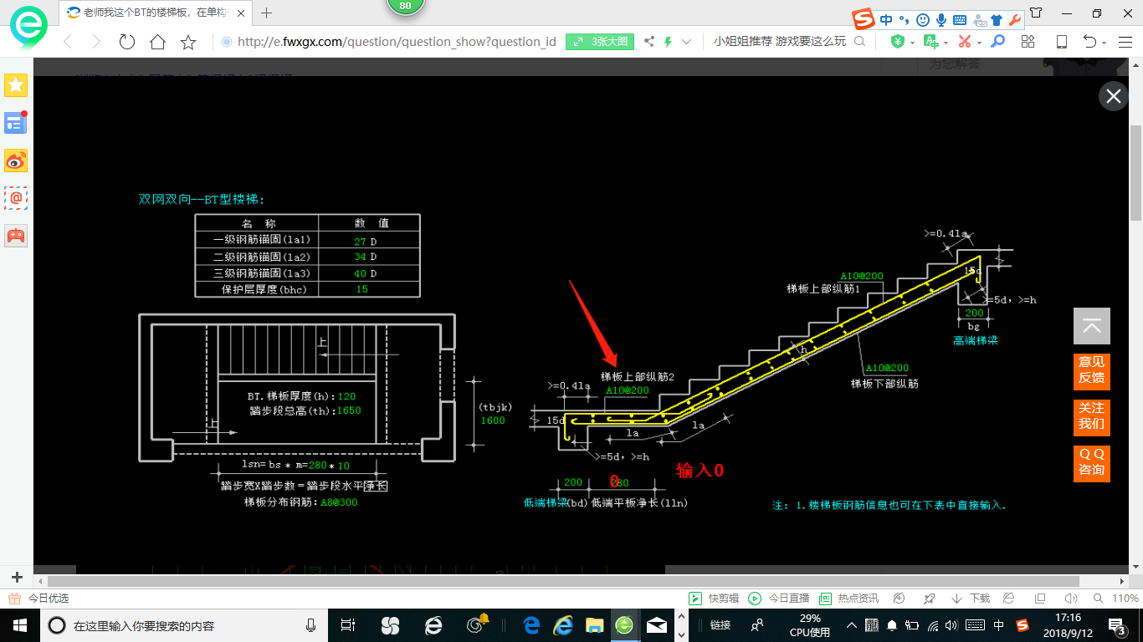Open the mail @ sidebar icon
This screenshot has width=1143, height=642.
(x=16, y=197)
